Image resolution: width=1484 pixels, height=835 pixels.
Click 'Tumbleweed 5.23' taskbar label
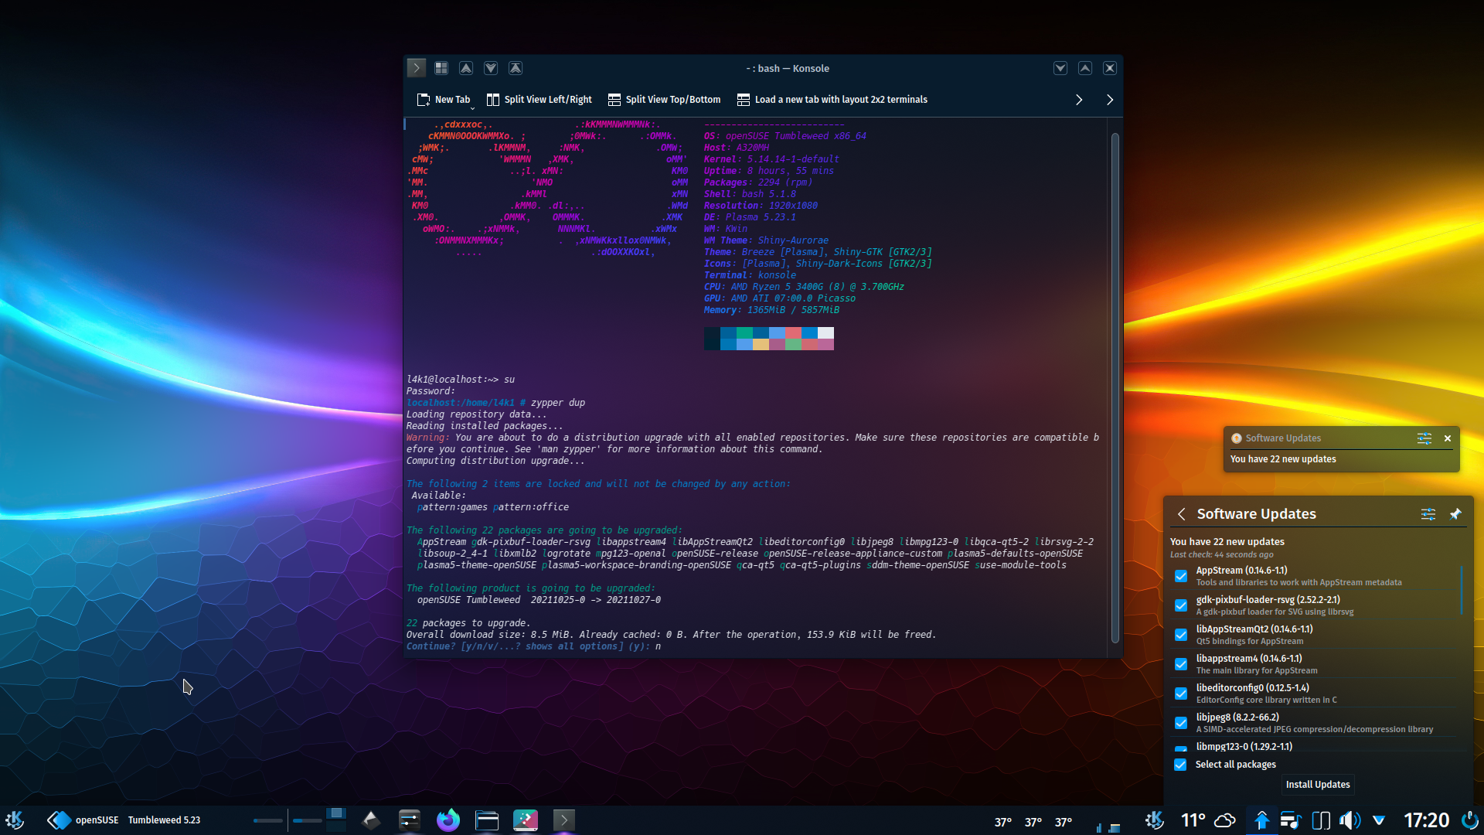coord(164,820)
